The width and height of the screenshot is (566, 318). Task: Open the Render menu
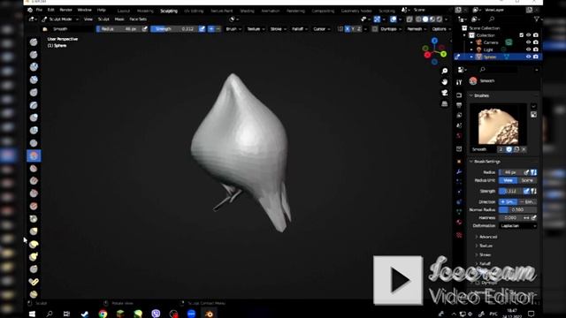point(65,10)
